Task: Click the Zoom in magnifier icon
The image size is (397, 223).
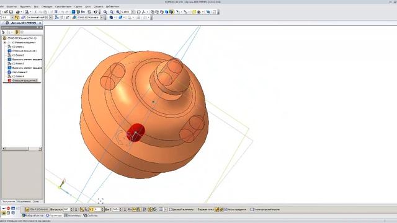Action: tap(105, 12)
